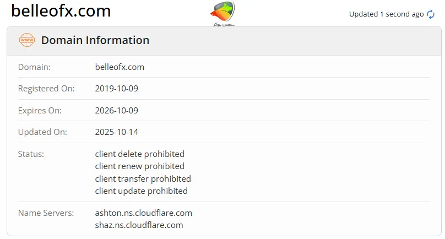Select the belleofx.com domain value
The width and height of the screenshot is (445, 239).
click(x=120, y=67)
